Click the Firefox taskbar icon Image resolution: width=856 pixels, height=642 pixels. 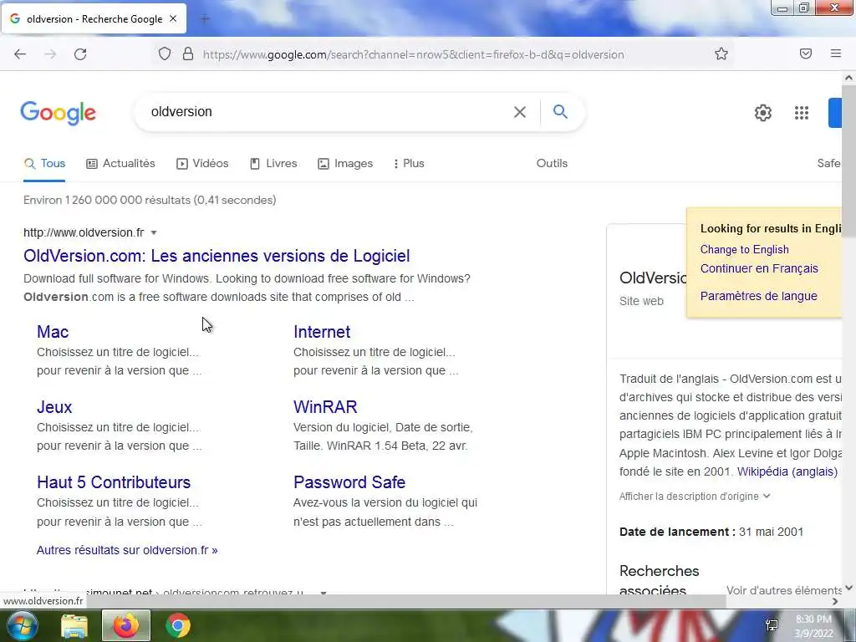pos(126,625)
